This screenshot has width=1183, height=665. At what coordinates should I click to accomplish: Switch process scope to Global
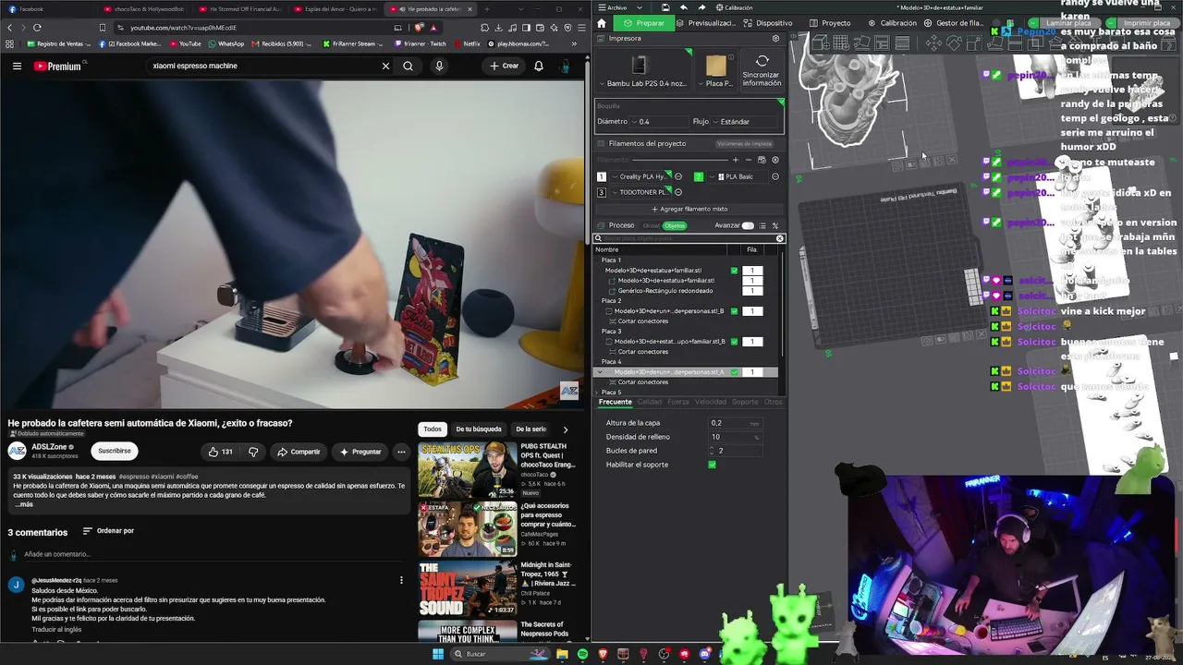652,225
